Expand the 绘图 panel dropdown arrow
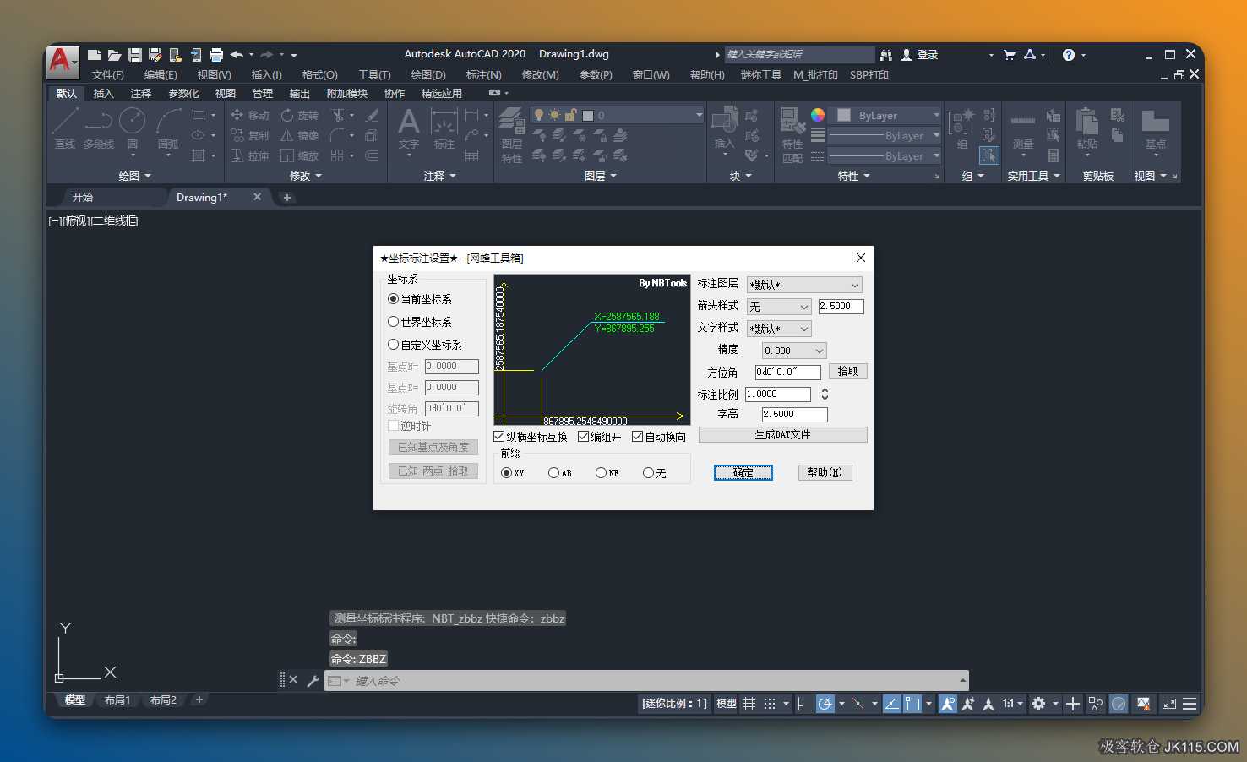 [148, 176]
